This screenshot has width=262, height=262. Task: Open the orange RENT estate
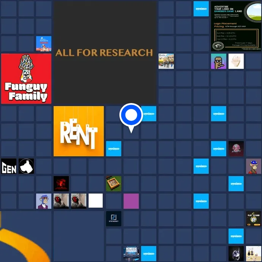tap(79, 131)
